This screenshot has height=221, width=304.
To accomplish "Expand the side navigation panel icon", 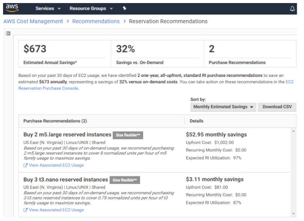I will pos(8,34).
